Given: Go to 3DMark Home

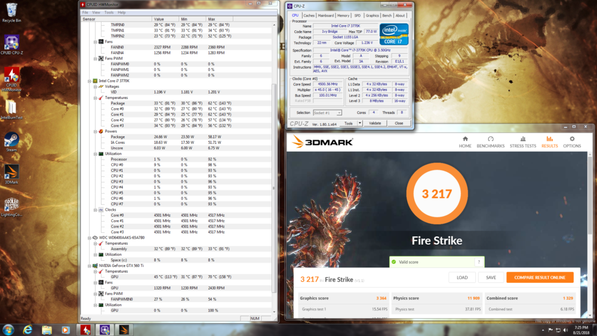Looking at the screenshot, I should click(465, 142).
